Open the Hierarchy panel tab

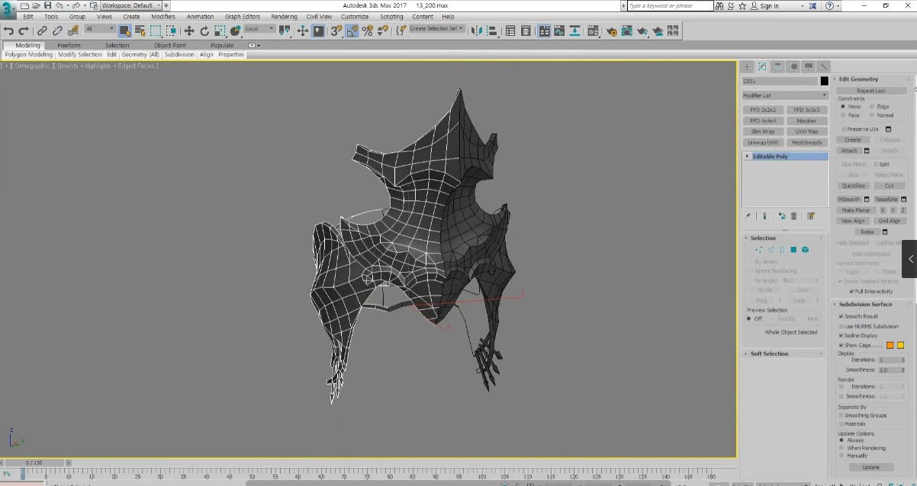pos(776,66)
